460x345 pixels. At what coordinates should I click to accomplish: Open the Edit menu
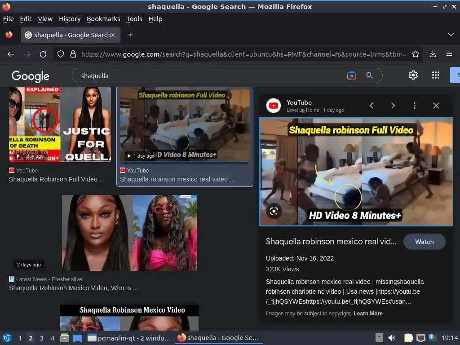[x=26, y=19]
